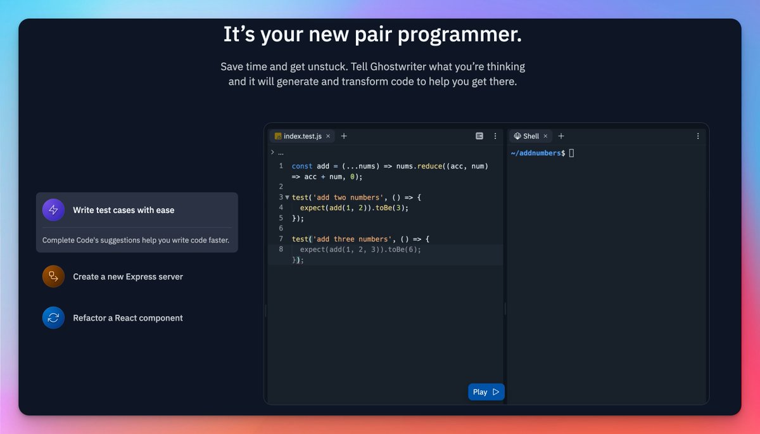Image resolution: width=760 pixels, height=434 pixels.
Task: Click the 'add two numbers' test line
Action: coord(357,197)
